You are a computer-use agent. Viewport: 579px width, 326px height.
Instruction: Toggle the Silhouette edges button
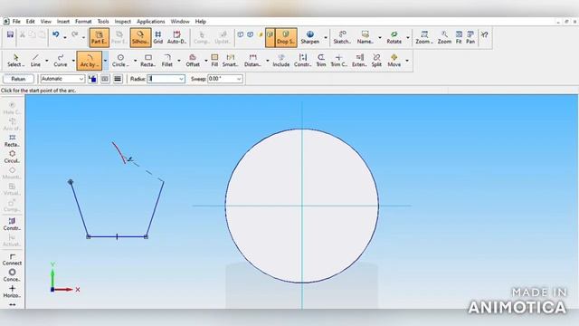pos(140,38)
